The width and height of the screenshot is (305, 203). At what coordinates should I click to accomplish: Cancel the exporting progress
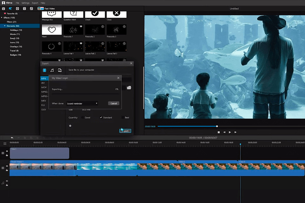point(114,103)
